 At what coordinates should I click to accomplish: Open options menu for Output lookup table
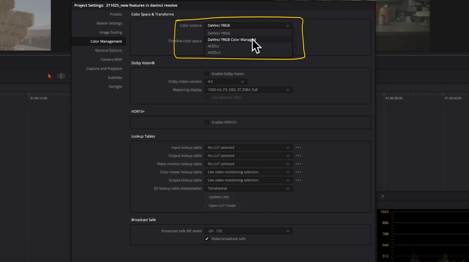[x=298, y=156]
